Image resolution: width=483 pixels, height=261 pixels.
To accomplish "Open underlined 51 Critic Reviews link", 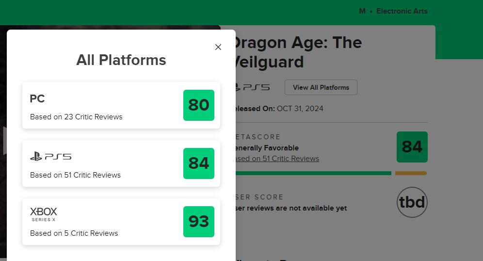I will 277,159.
